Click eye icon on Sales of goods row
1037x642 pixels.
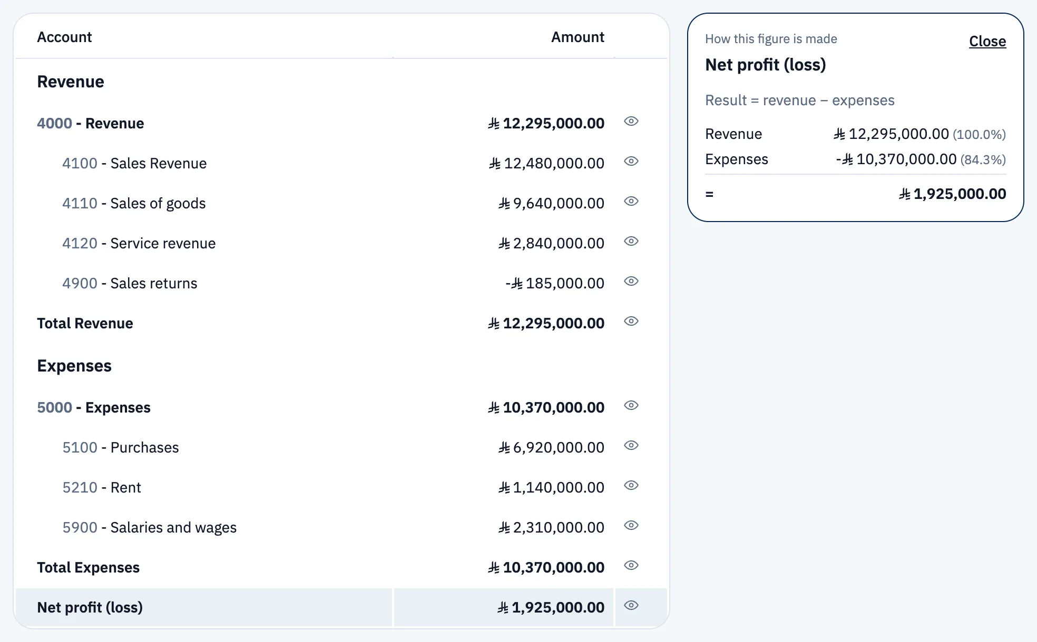coord(631,202)
